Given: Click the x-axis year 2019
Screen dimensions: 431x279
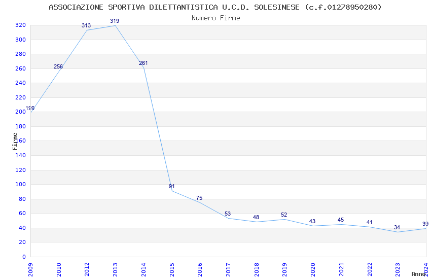Looking at the screenshot, I should pyautogui.click(x=284, y=270).
